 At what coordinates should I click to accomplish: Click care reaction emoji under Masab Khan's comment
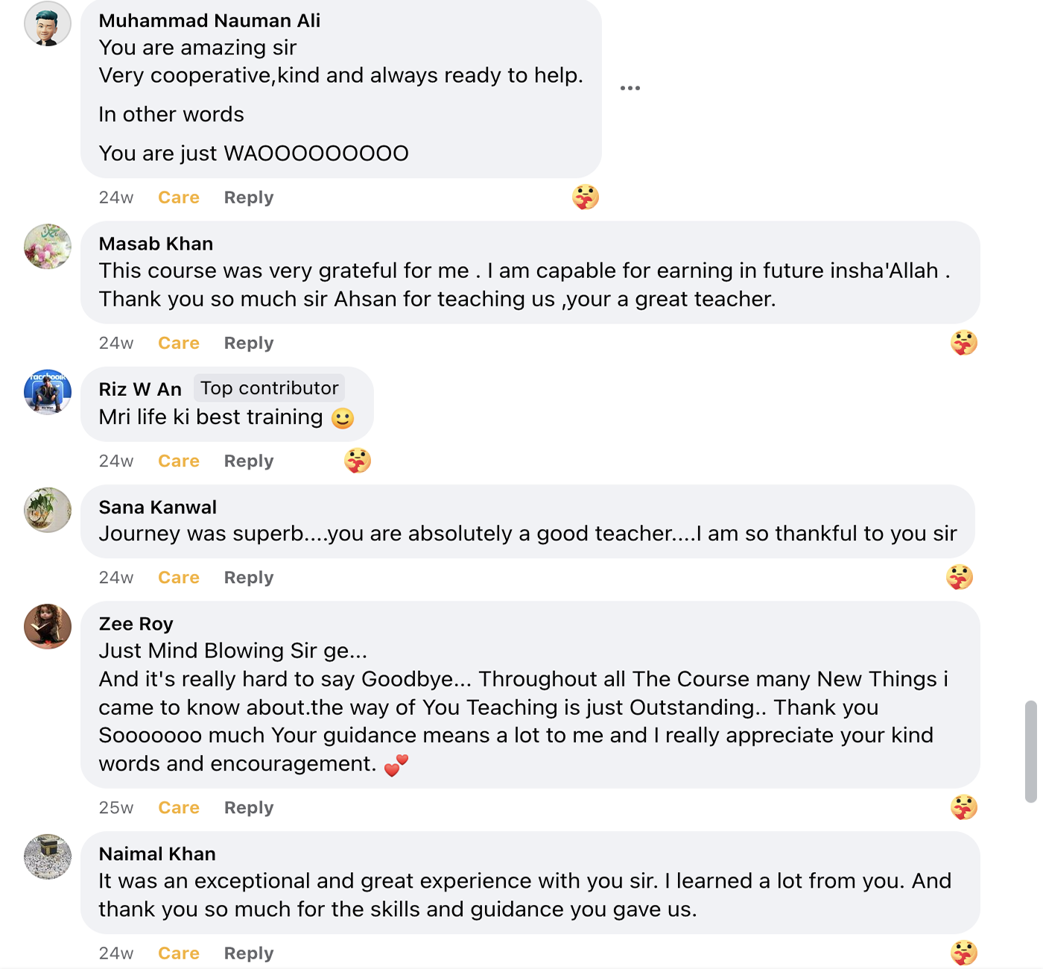click(963, 343)
